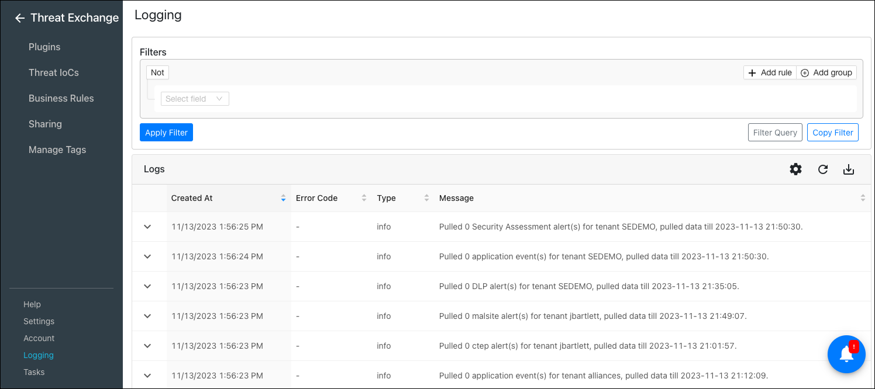Click the Filter Query button
This screenshot has width=875, height=389.
click(775, 133)
